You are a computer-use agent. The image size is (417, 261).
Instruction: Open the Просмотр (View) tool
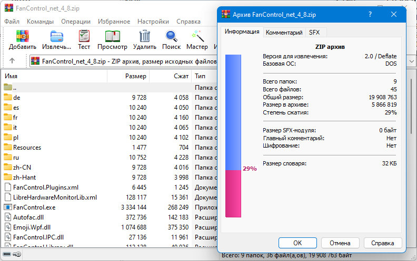(x=112, y=36)
